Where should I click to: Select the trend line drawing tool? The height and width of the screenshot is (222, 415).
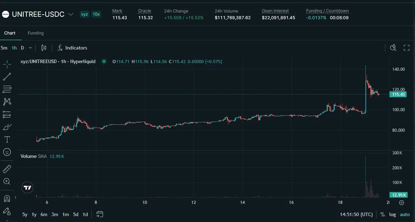pyautogui.click(x=7, y=77)
